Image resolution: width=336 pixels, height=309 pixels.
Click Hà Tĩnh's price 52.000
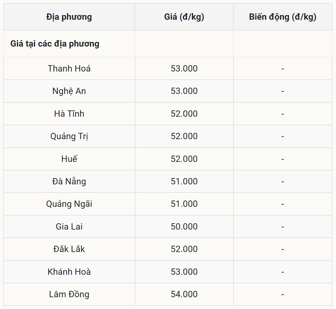tap(184, 114)
